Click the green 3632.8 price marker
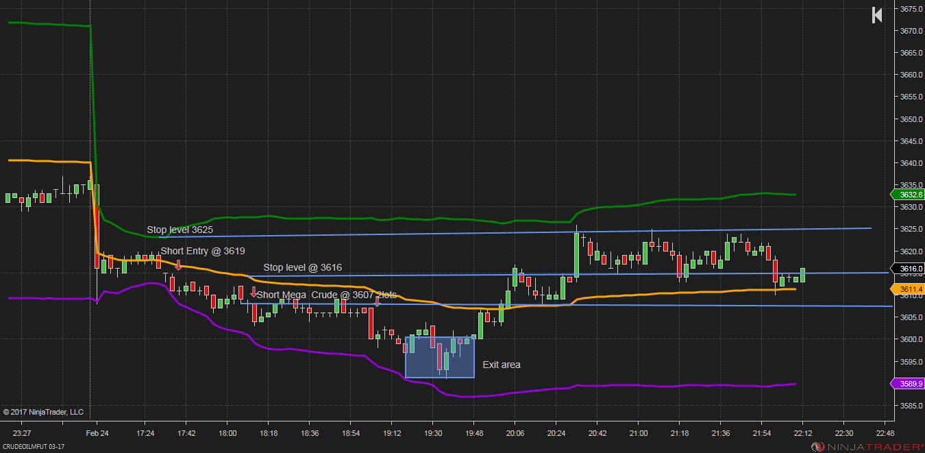 point(907,195)
